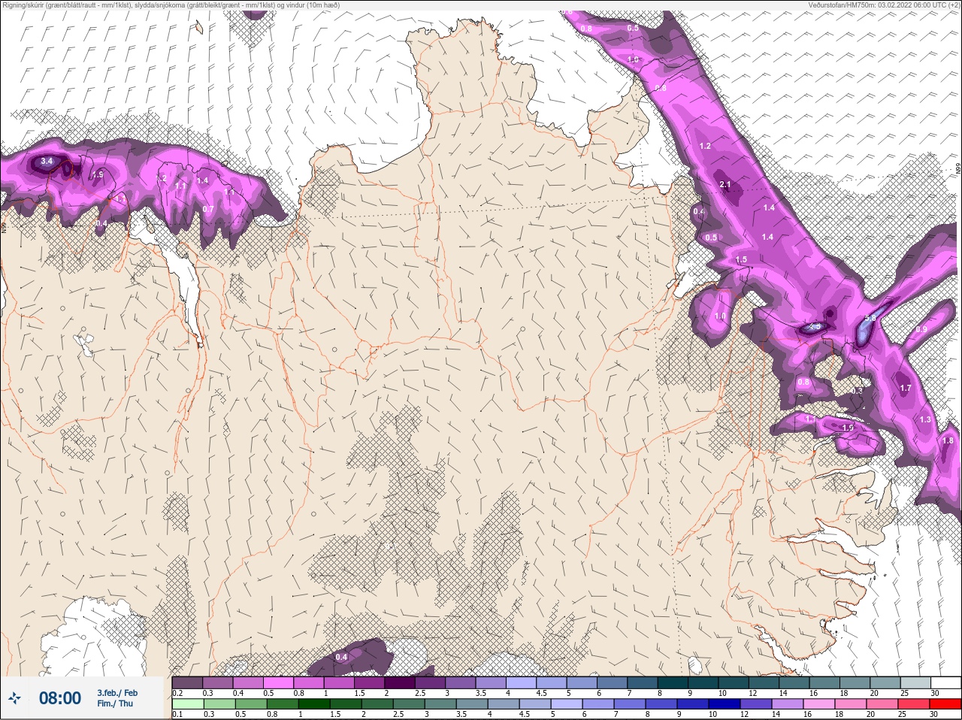
Task: Click the 2.1 snowfall value on the map
Action: [725, 184]
